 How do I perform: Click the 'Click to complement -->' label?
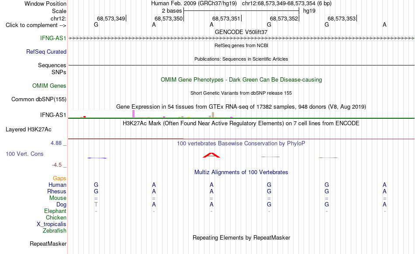36,25
